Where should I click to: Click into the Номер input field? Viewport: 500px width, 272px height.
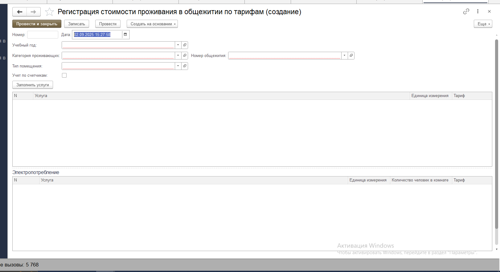[x=43, y=35]
